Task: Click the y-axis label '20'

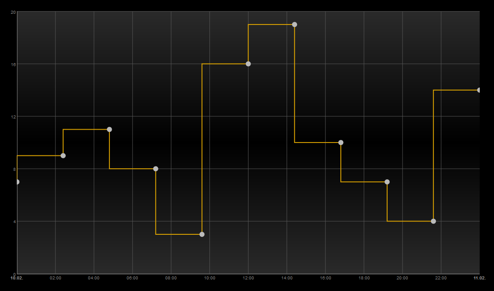Action: [x=13, y=12]
